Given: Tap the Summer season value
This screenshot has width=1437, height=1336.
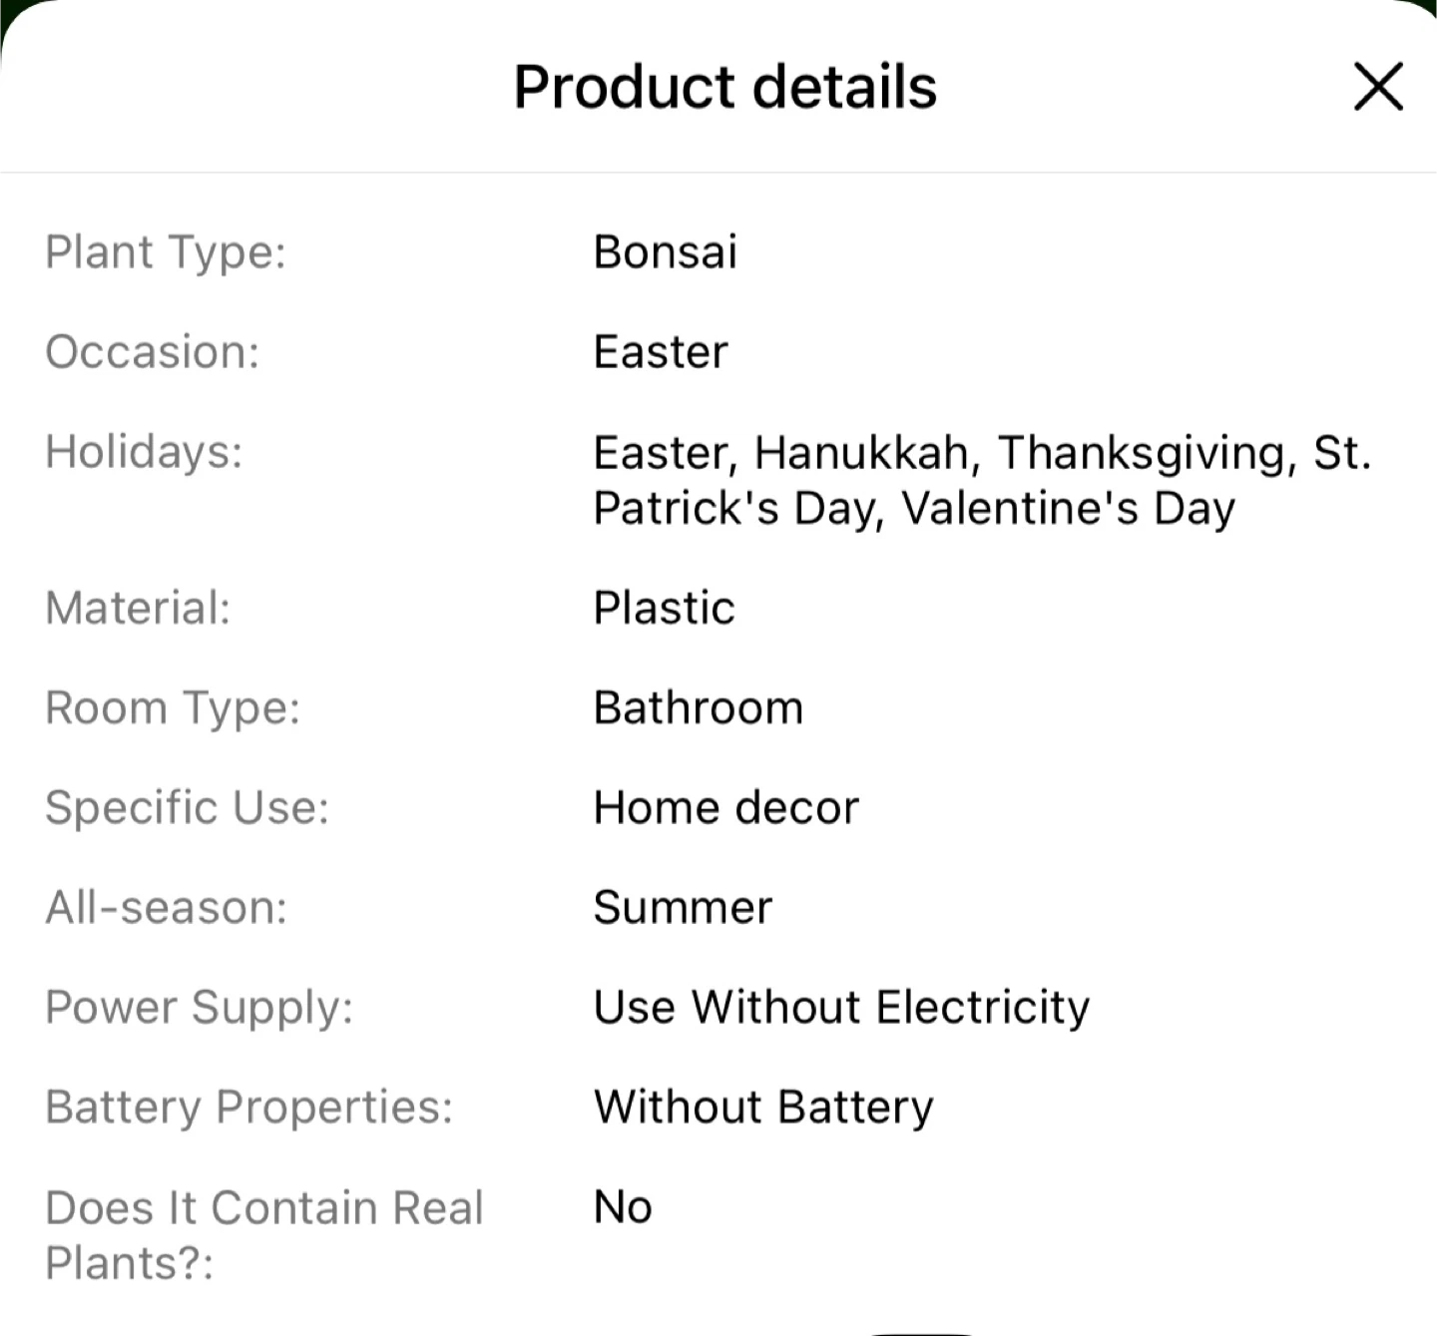Looking at the screenshot, I should click(x=684, y=907).
